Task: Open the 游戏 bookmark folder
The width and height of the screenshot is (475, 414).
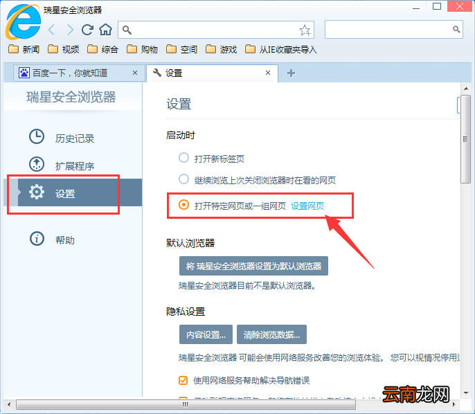Action: 221,49
